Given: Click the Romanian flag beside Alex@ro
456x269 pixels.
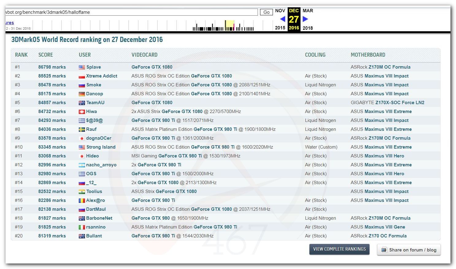Looking at the screenshot, I should (x=82, y=201).
